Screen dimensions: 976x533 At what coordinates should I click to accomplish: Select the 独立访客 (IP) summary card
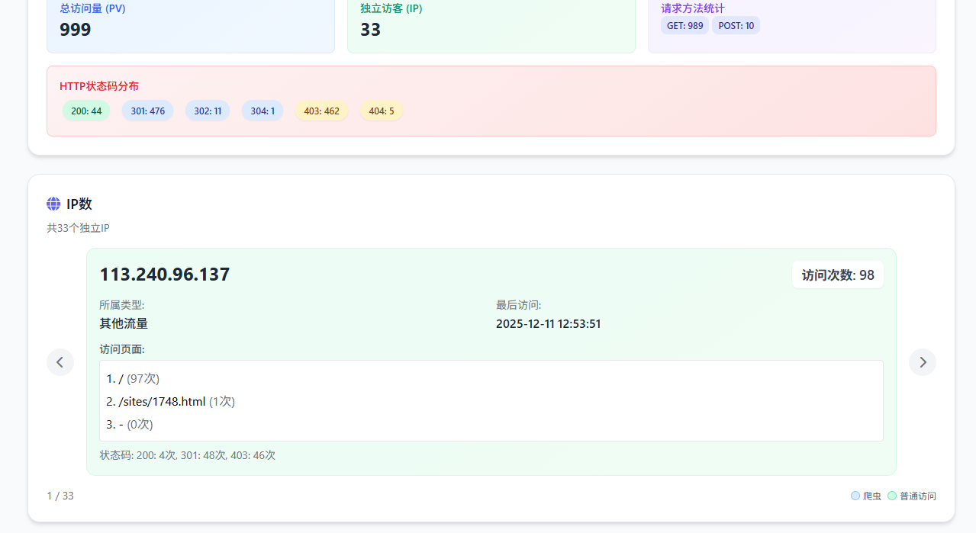[x=491, y=23]
